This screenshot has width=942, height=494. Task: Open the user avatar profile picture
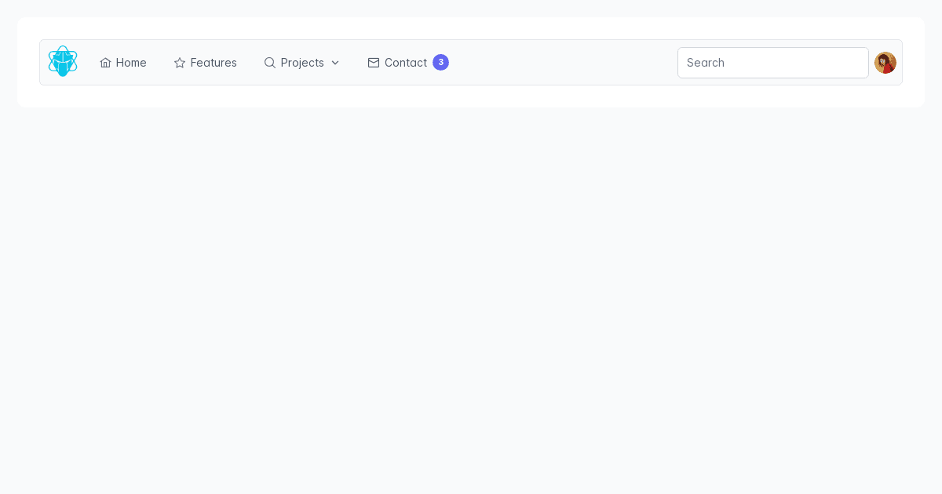885,63
